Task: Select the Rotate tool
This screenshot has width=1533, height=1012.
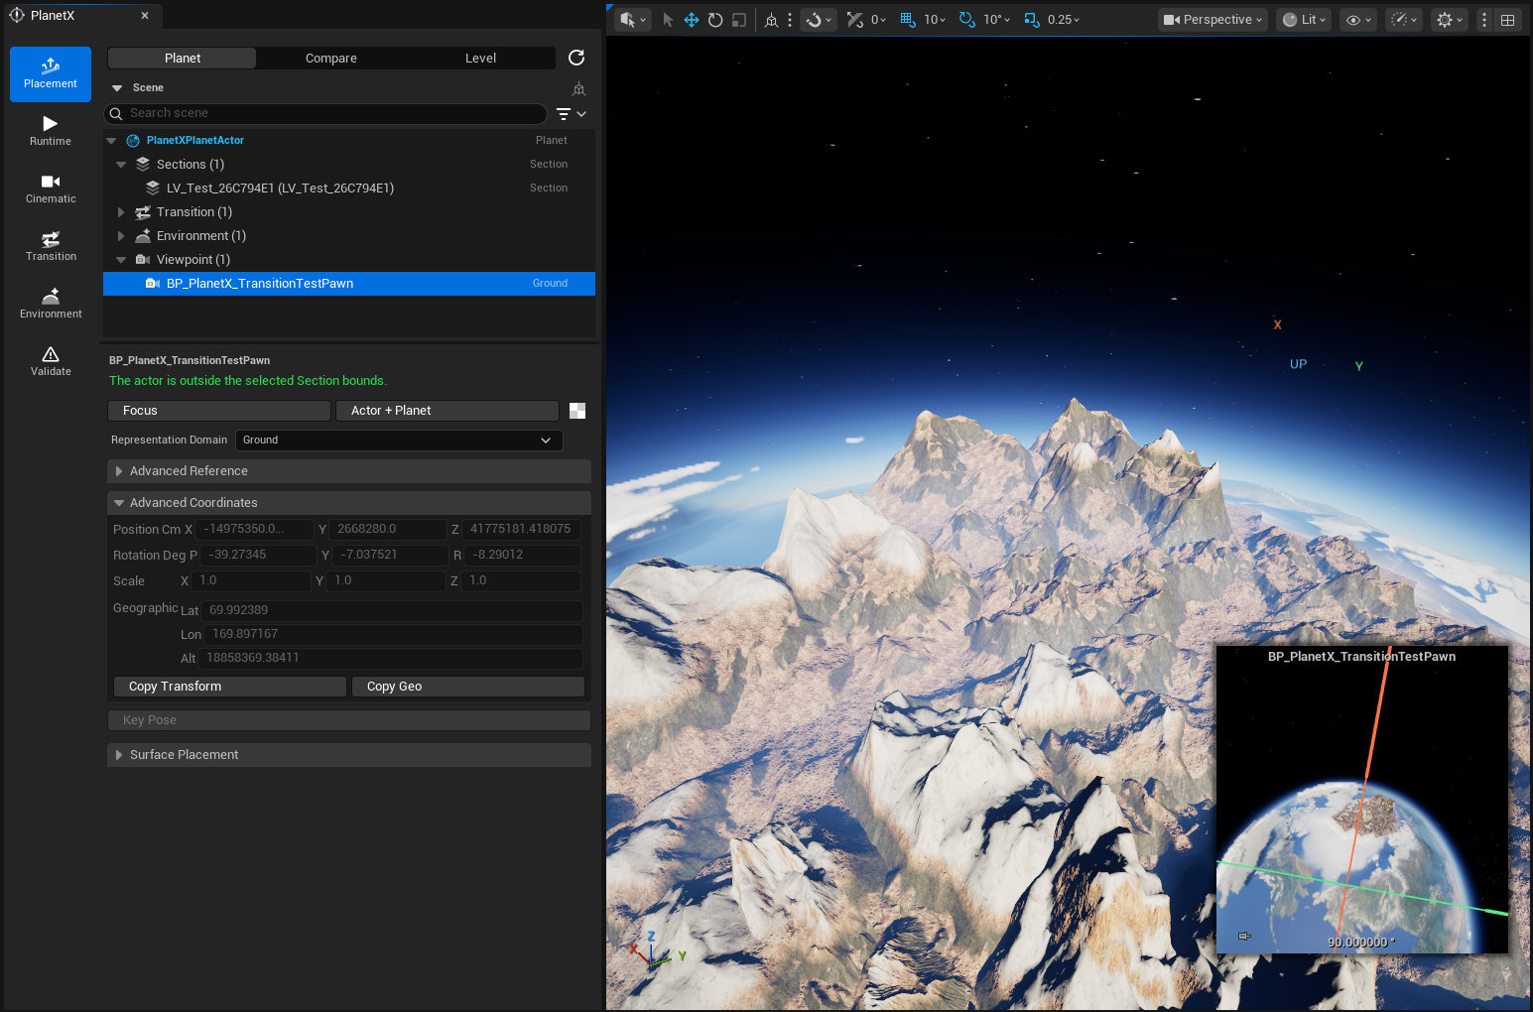Action: pos(715,20)
